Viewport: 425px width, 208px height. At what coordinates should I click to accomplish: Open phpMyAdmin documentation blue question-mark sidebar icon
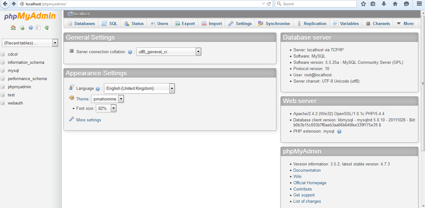(x=31, y=28)
